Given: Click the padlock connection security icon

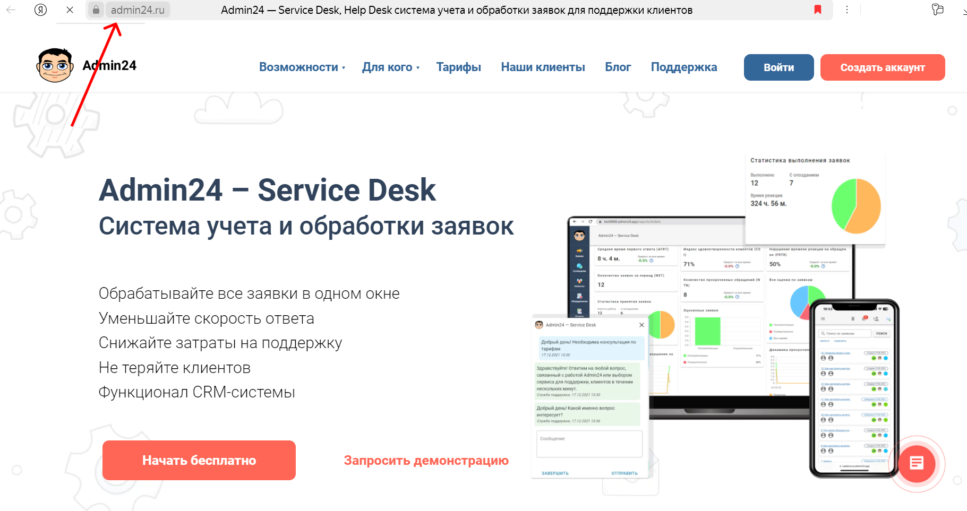Looking at the screenshot, I should tap(96, 10).
